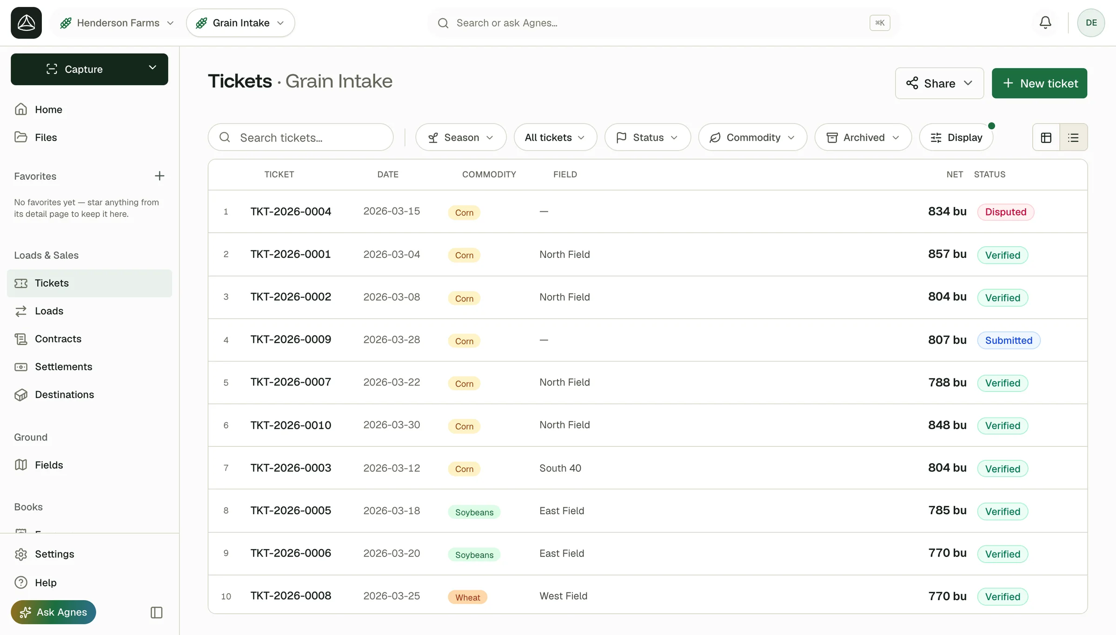Sort by the DATE column header
Image resolution: width=1116 pixels, height=635 pixels.
point(388,175)
